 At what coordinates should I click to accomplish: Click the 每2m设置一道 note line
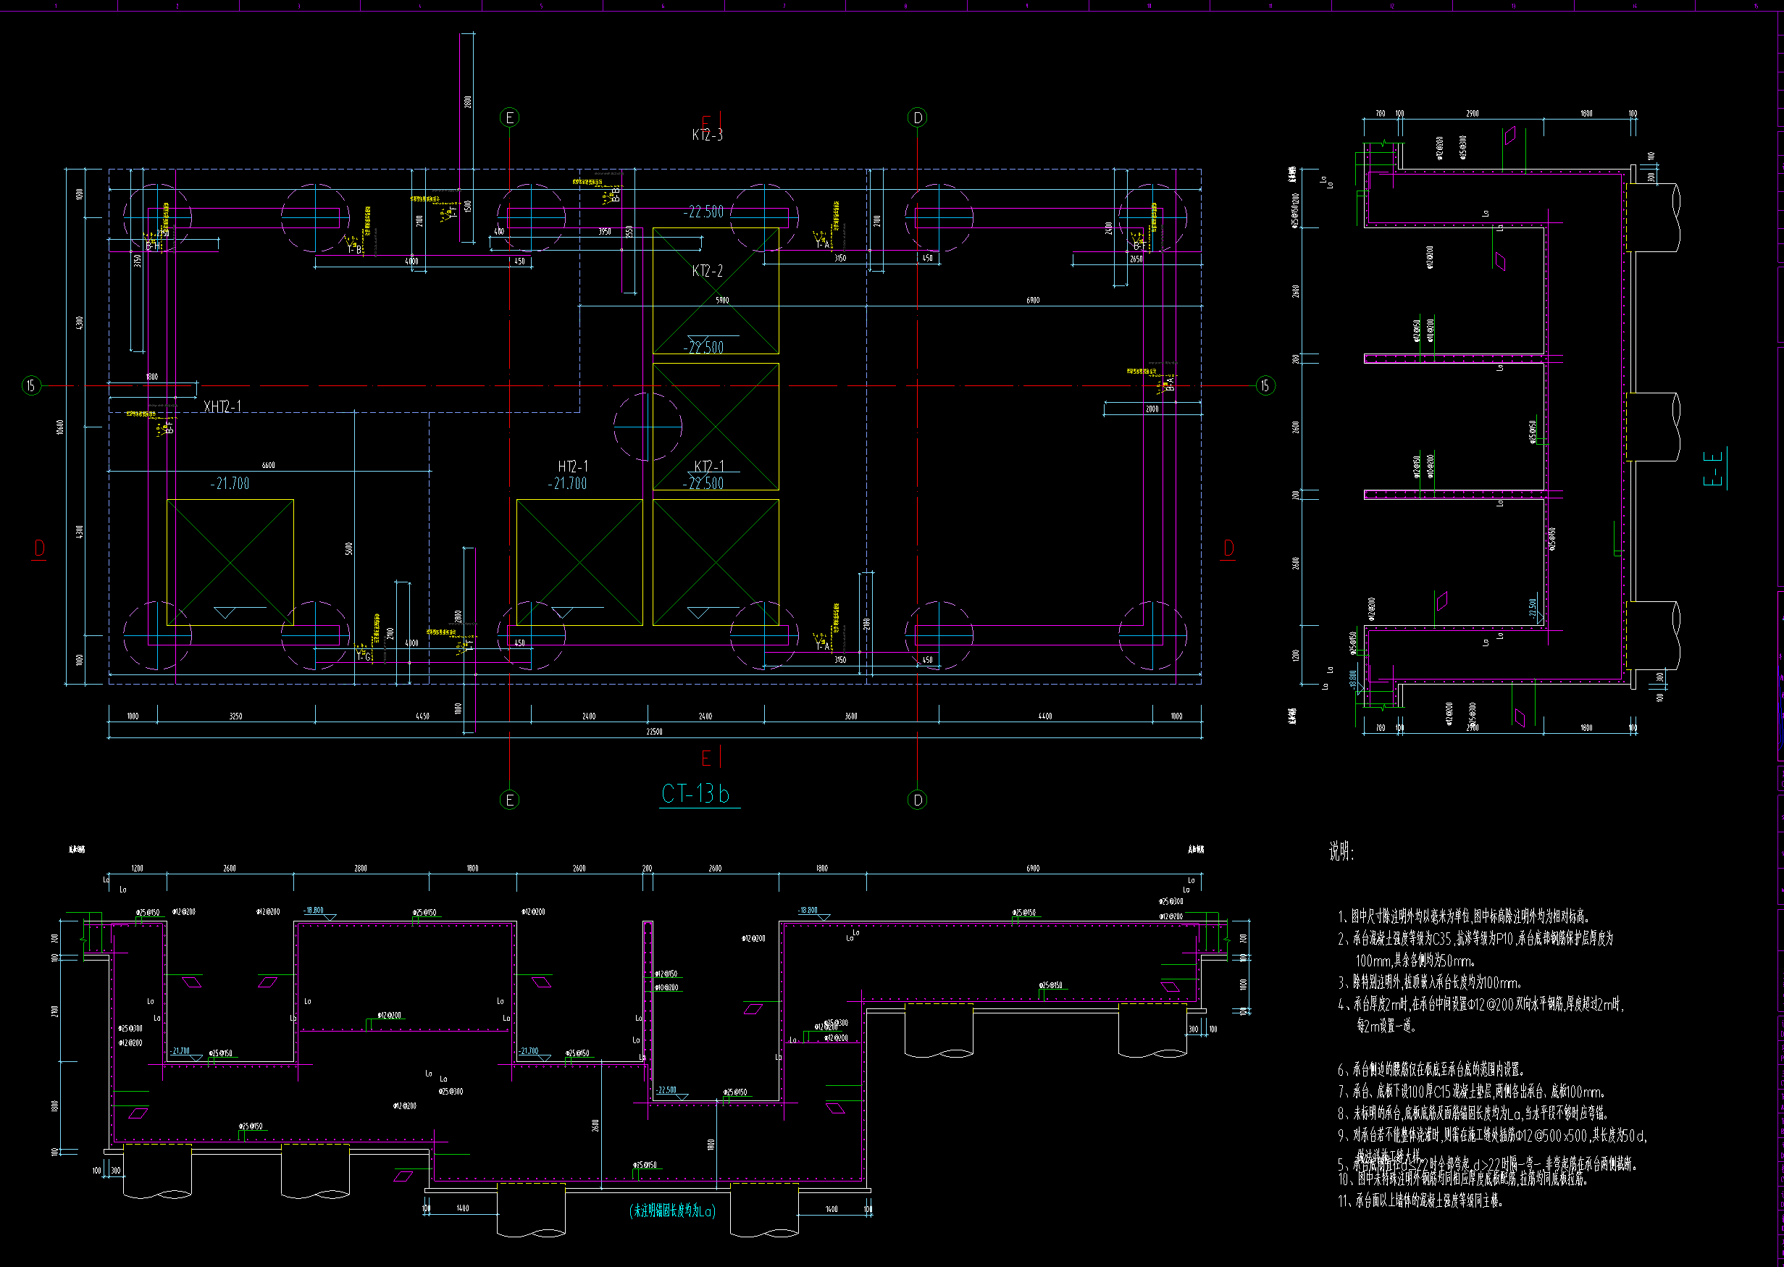(1386, 1026)
